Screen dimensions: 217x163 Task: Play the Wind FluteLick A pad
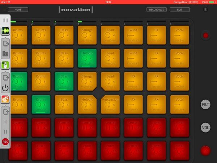click(133, 35)
